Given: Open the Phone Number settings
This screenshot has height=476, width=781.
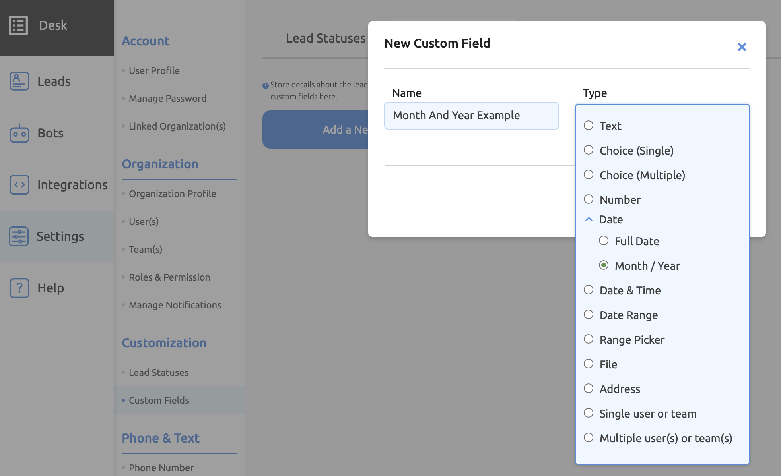Looking at the screenshot, I should (x=161, y=468).
